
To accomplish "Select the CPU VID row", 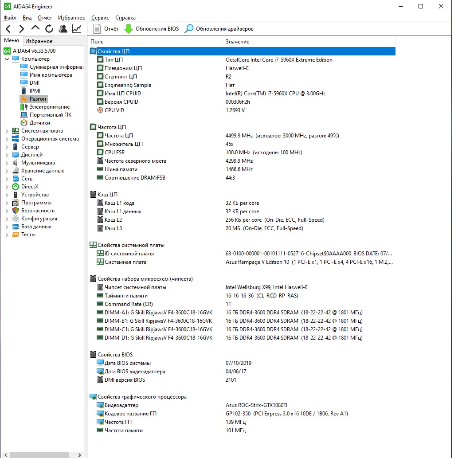I will (x=242, y=110).
